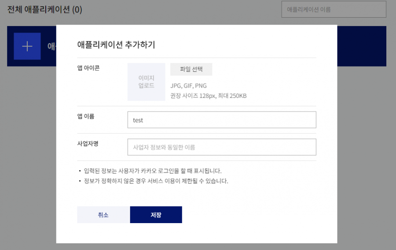Click the 애플리케이션 이름 search box
The width and height of the screenshot is (396, 250).
point(334,9)
